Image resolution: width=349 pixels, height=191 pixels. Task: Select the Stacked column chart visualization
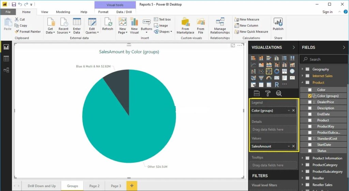click(x=261, y=58)
